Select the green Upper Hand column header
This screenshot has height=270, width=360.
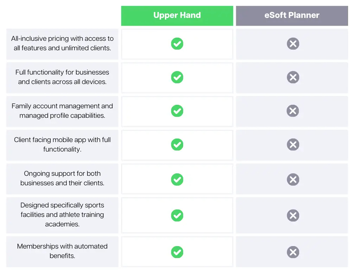point(177,16)
